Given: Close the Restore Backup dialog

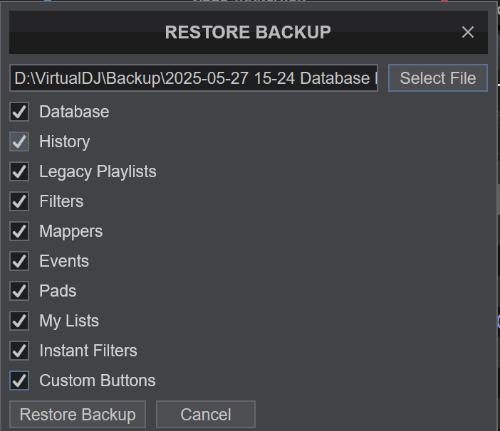Looking at the screenshot, I should pyautogui.click(x=467, y=32).
